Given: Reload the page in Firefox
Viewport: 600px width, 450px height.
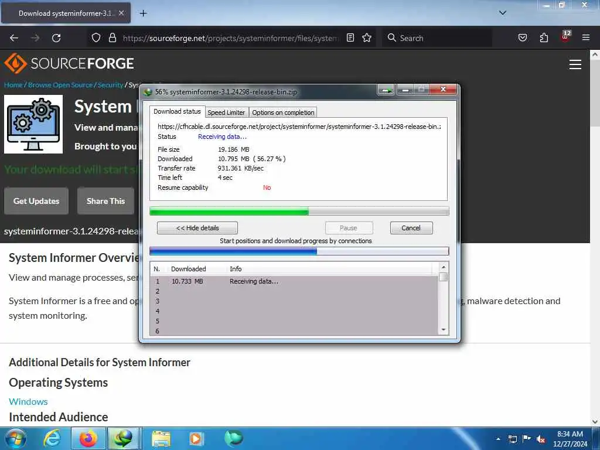Looking at the screenshot, I should tap(56, 38).
